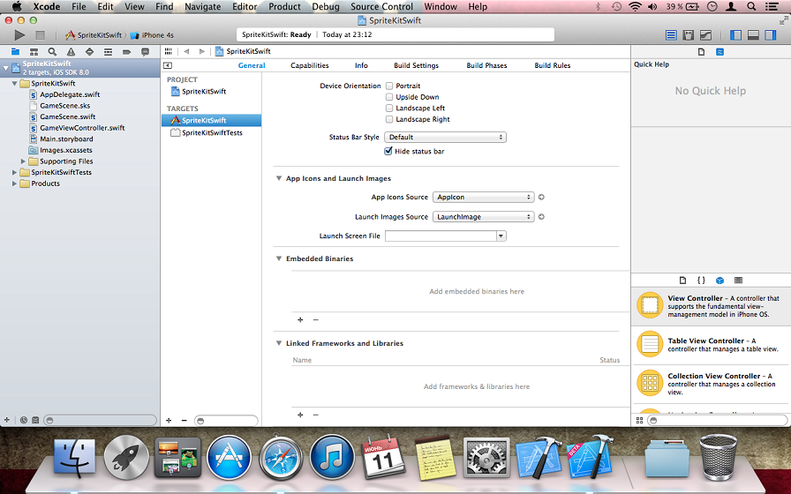The image size is (791, 494).
Task: Show the Quick Help inspector
Action: point(719,51)
